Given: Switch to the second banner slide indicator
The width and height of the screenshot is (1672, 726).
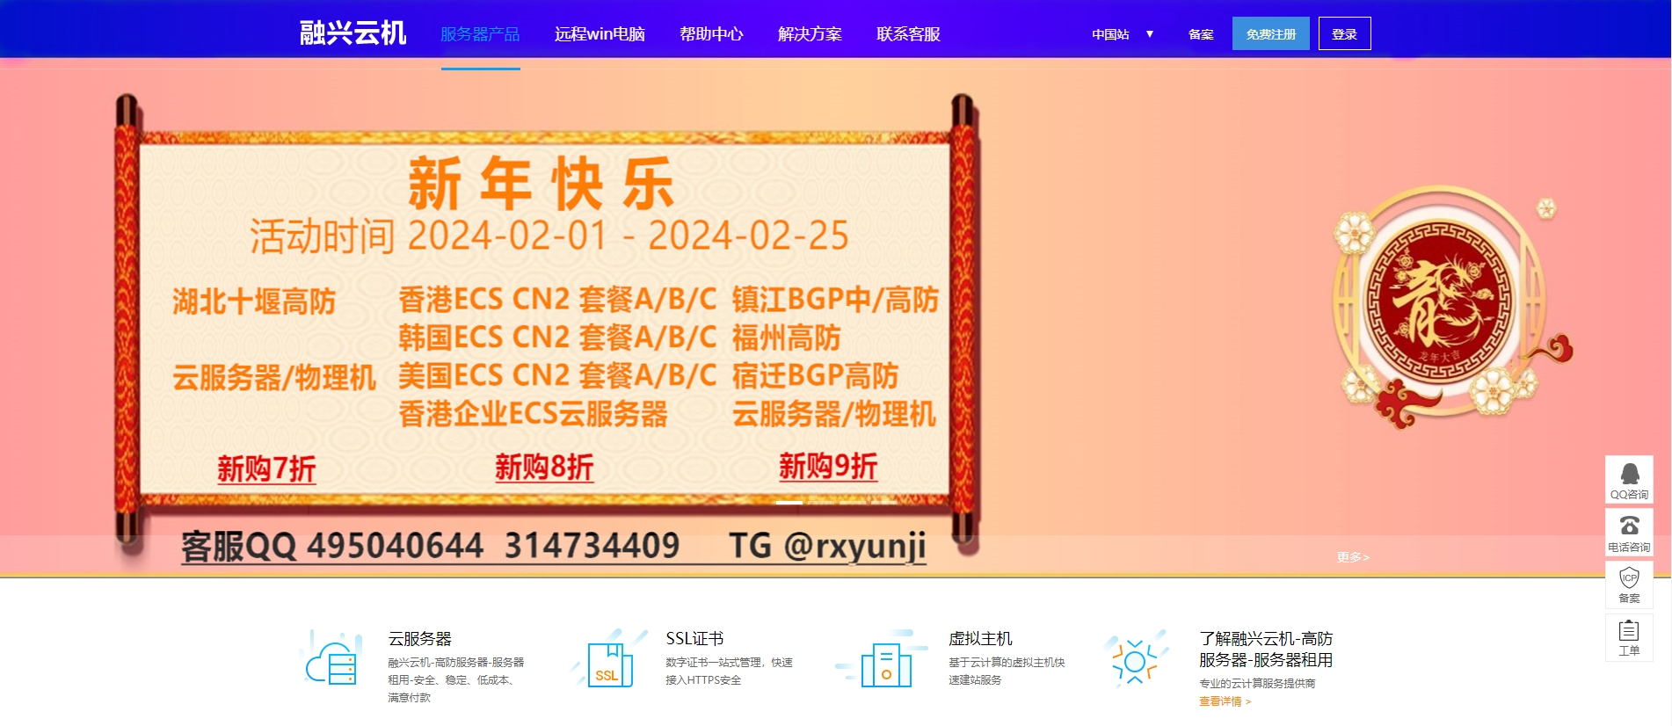Looking at the screenshot, I should click(820, 502).
